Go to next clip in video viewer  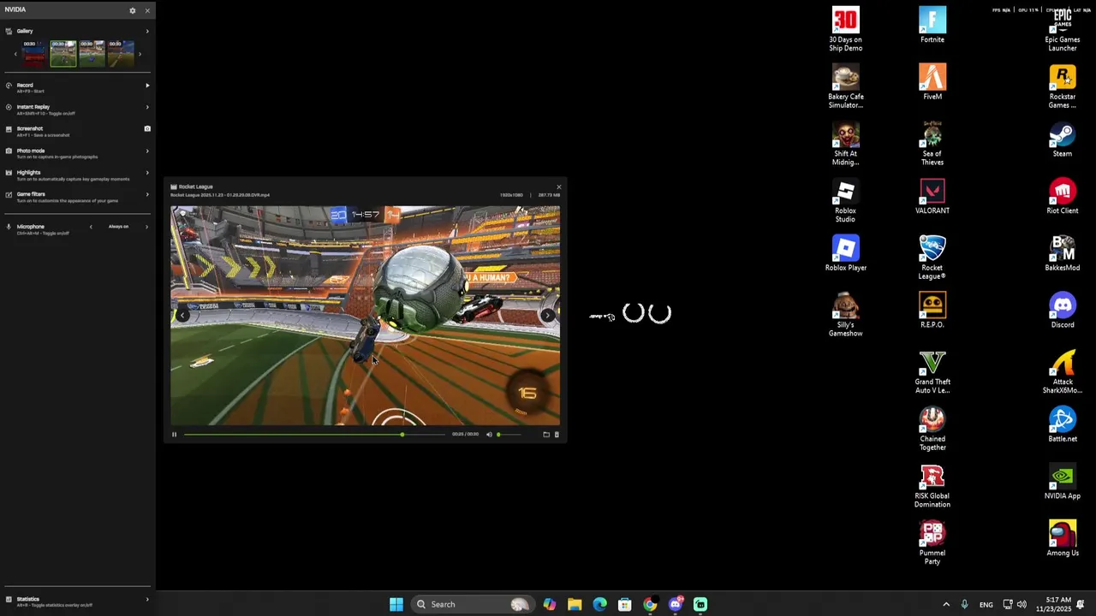[548, 316]
